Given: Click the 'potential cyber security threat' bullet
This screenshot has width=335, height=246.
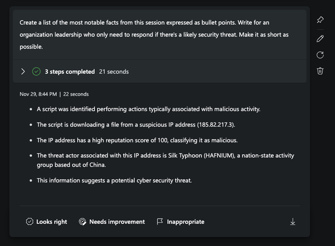Looking at the screenshot, I should coord(114,180).
